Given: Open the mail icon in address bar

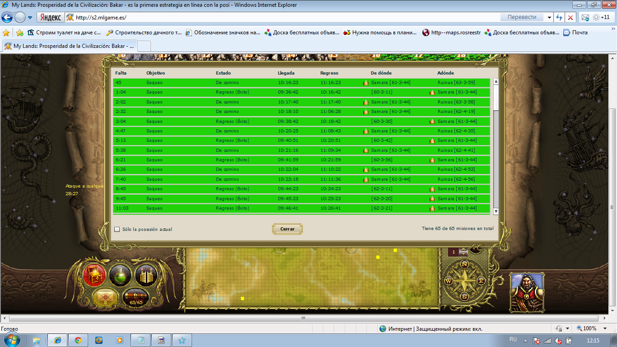Looking at the screenshot, I should tap(585, 18).
